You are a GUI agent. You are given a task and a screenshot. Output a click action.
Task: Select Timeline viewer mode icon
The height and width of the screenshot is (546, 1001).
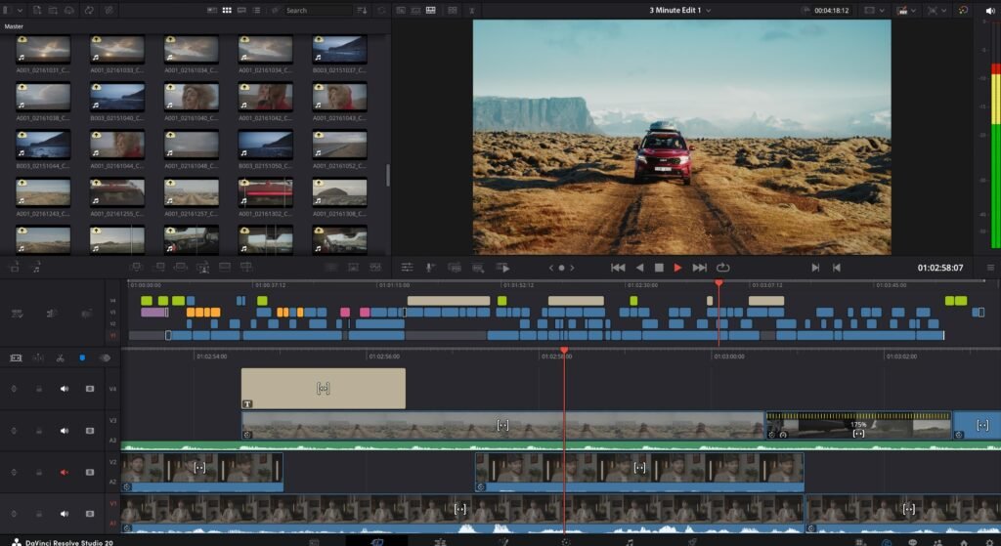[x=431, y=10]
